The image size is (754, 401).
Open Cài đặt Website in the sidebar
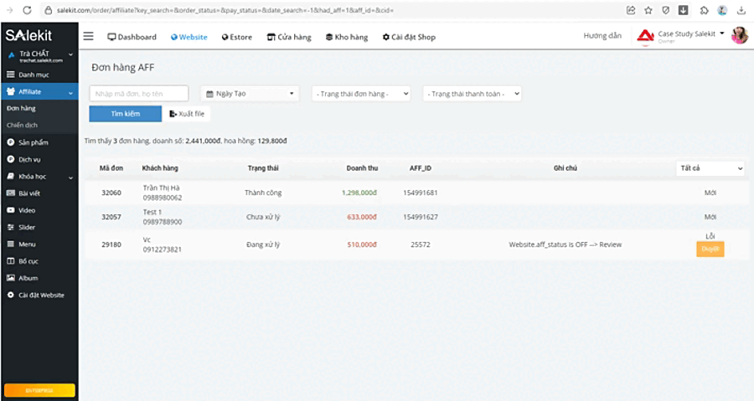39,295
